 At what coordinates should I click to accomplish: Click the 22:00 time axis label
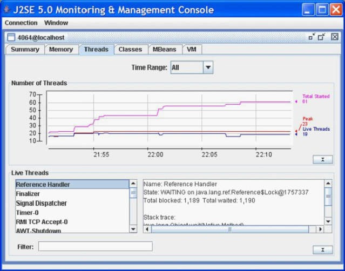pyautogui.click(x=155, y=154)
